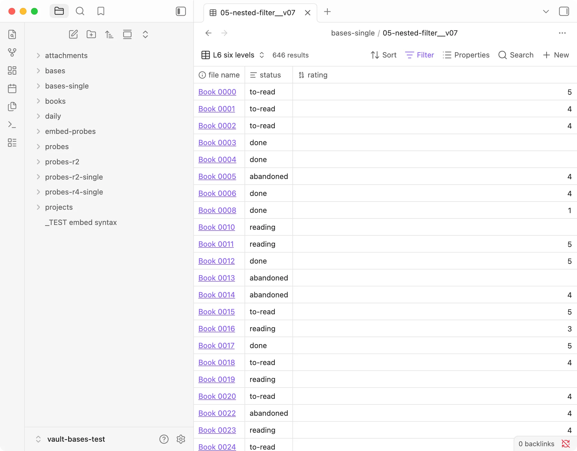Open the help question mark icon
This screenshot has width=577, height=451.
pos(164,439)
